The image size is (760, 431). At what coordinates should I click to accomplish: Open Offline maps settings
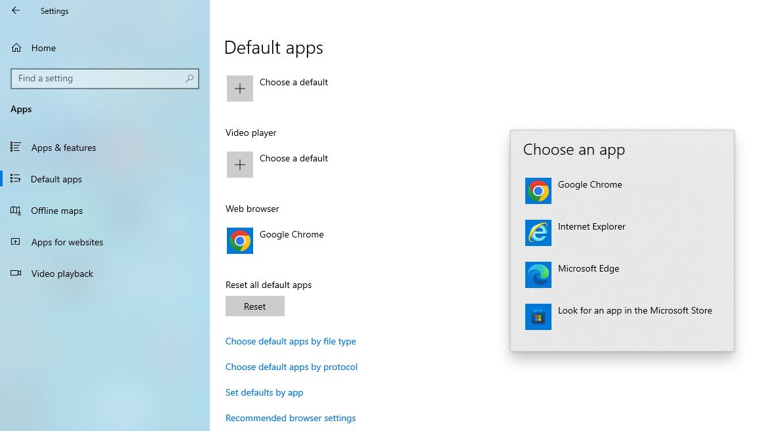[x=56, y=211]
